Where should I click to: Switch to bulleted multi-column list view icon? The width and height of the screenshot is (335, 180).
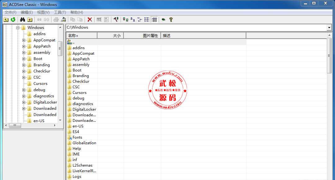147,20
